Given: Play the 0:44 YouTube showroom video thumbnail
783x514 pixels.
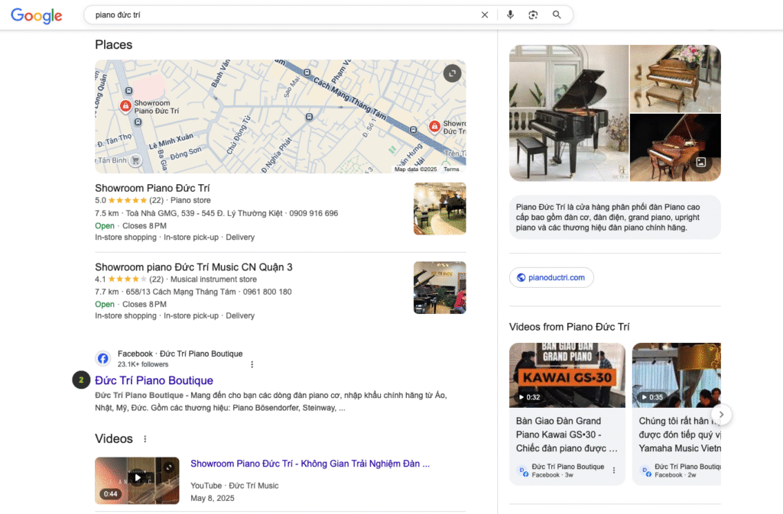Looking at the screenshot, I should tap(137, 480).
